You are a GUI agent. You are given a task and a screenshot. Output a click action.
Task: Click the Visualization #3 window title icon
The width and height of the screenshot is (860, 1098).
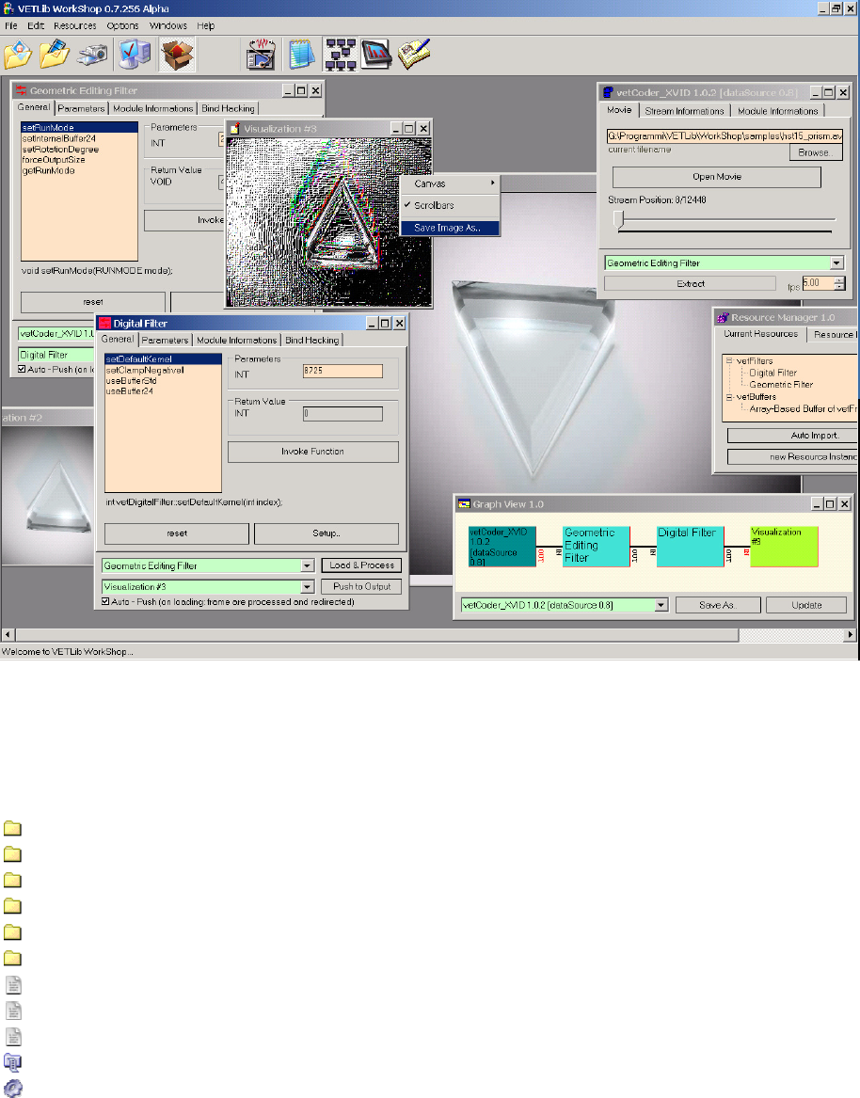(x=235, y=129)
